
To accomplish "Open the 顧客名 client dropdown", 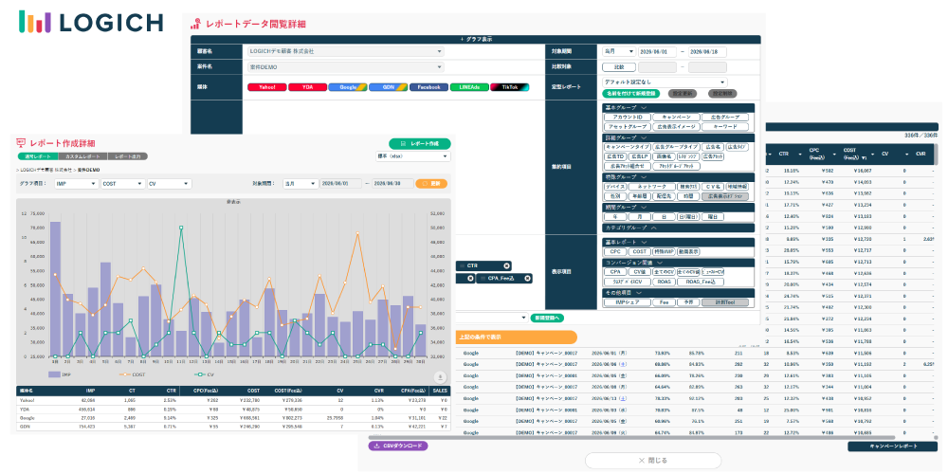I will pyautogui.click(x=346, y=51).
